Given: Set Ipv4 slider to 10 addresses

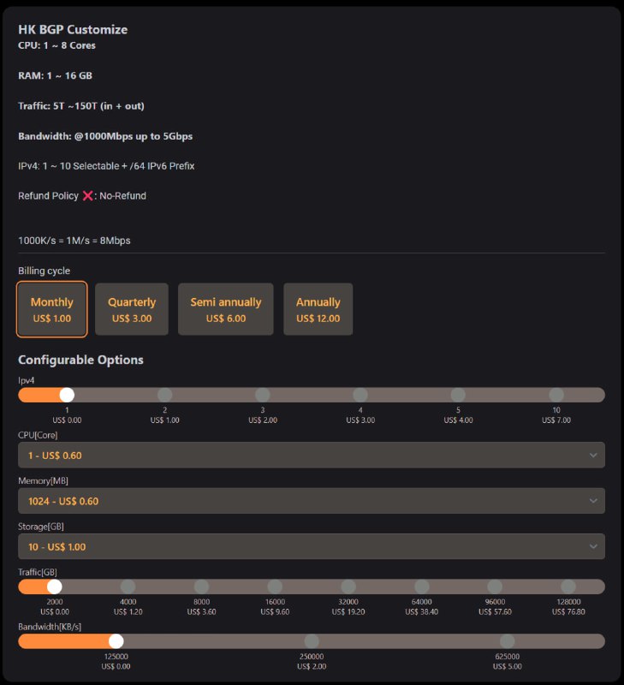Looking at the screenshot, I should (x=556, y=395).
